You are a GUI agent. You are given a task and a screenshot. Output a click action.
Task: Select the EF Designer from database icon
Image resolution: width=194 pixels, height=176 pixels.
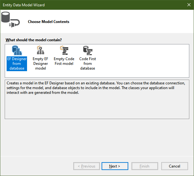click(x=17, y=50)
